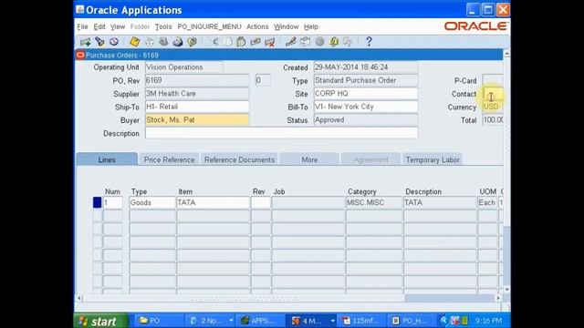
Task: Click the Window Help question mark icon
Action: [x=369, y=42]
